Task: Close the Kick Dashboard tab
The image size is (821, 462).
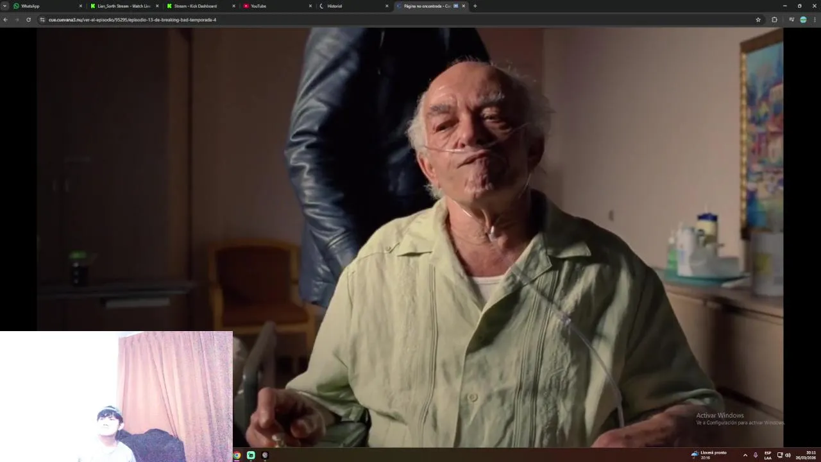Action: (x=233, y=6)
